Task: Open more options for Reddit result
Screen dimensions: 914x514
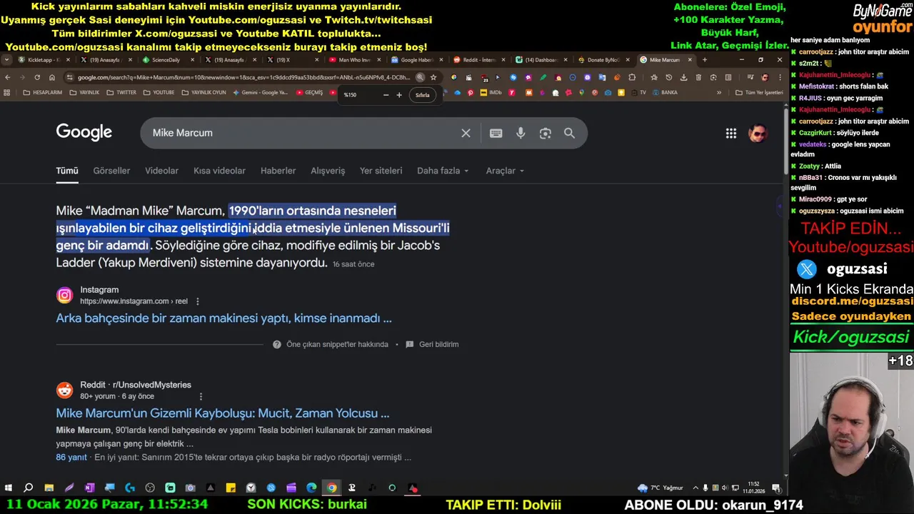Action: [x=201, y=396]
